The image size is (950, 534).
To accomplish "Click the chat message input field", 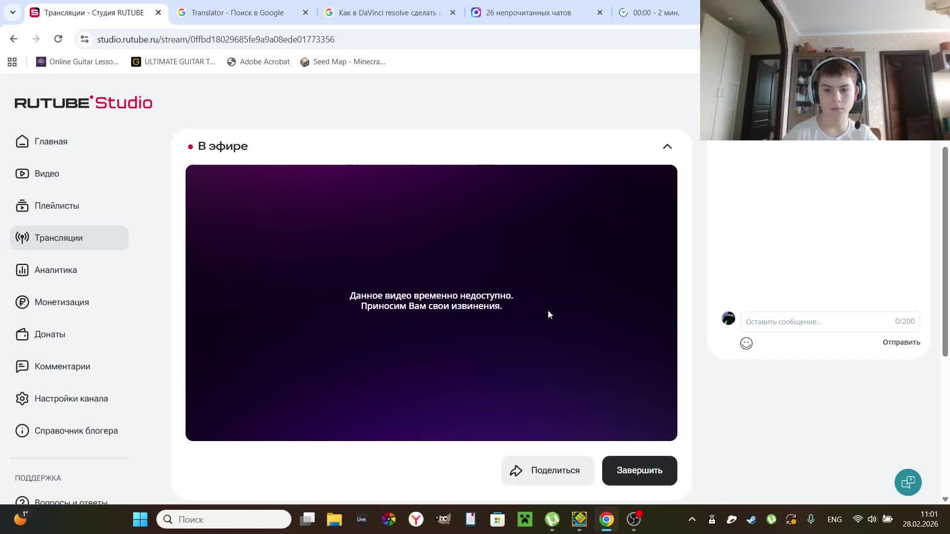I will 816,321.
